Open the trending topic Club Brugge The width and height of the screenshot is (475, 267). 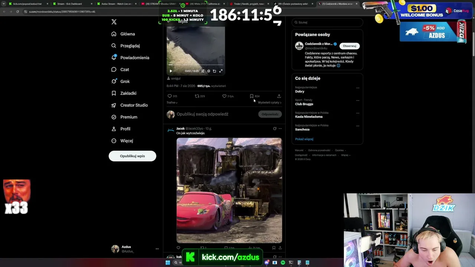tap(304, 104)
